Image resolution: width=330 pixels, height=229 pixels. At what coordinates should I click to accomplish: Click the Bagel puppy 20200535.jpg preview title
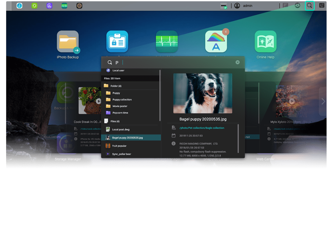[x=203, y=119]
